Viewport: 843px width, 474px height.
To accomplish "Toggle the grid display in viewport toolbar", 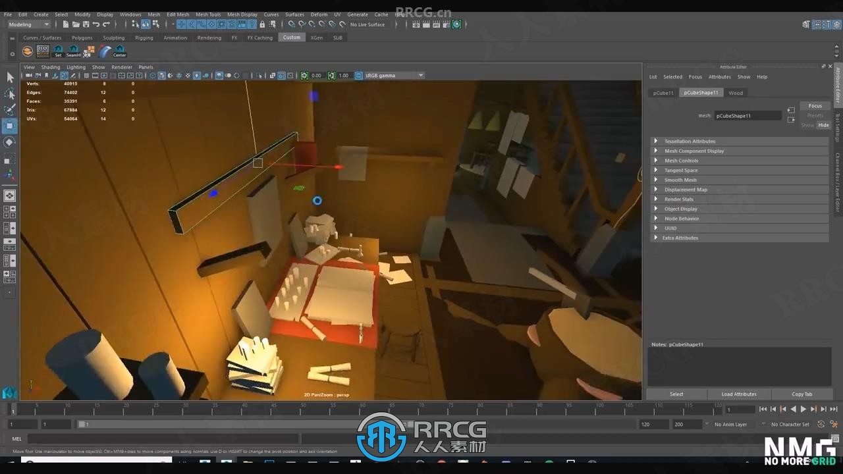I will [86, 76].
